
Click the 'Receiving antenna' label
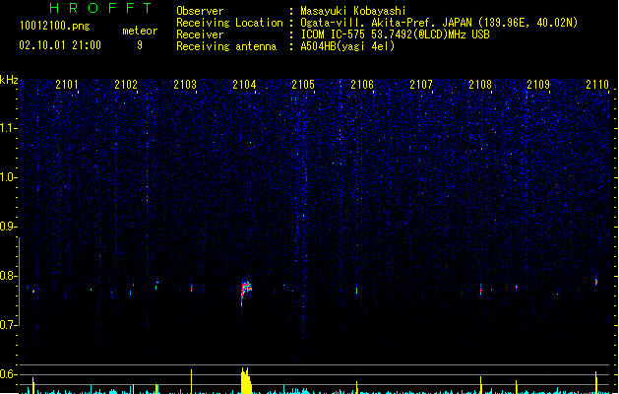226,46
